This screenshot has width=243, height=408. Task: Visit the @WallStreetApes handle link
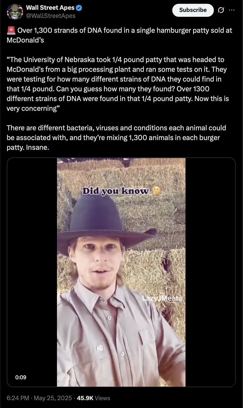click(x=51, y=16)
